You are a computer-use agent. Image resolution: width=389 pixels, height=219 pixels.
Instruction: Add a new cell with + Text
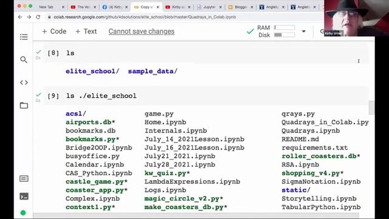pos(86,32)
